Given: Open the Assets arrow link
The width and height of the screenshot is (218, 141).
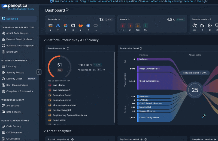Looking at the screenshot, I should click(x=125, y=19).
